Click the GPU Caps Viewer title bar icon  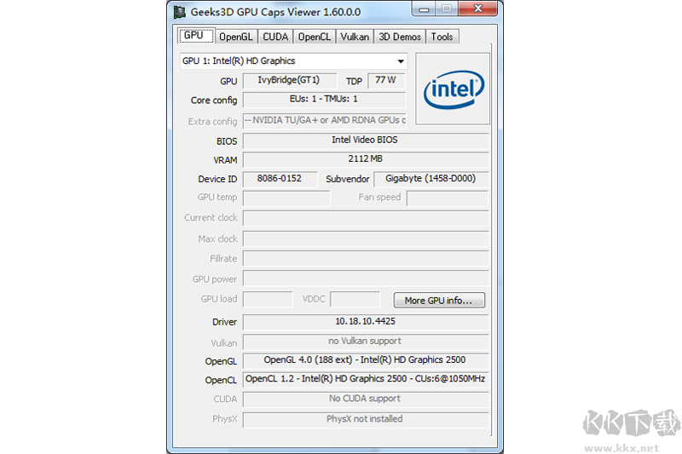[x=180, y=12]
